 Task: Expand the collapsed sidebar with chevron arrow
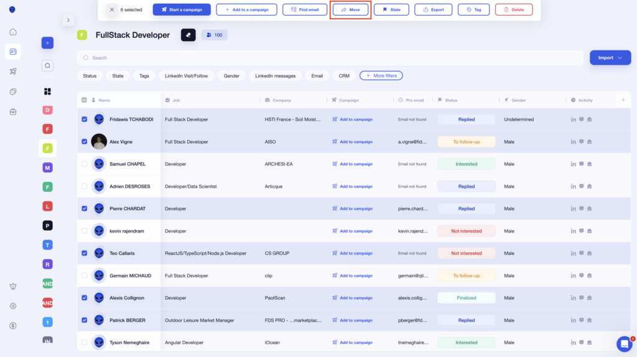coord(68,21)
